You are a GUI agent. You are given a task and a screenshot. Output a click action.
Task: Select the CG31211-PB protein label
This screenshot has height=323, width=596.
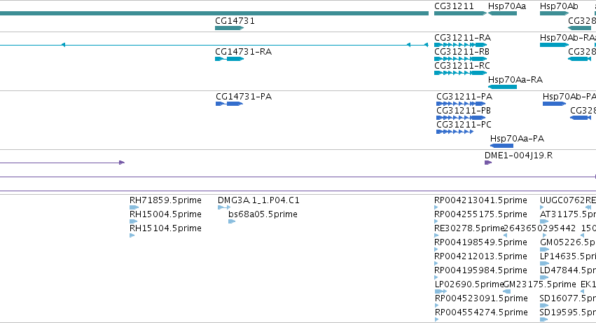[464, 111]
